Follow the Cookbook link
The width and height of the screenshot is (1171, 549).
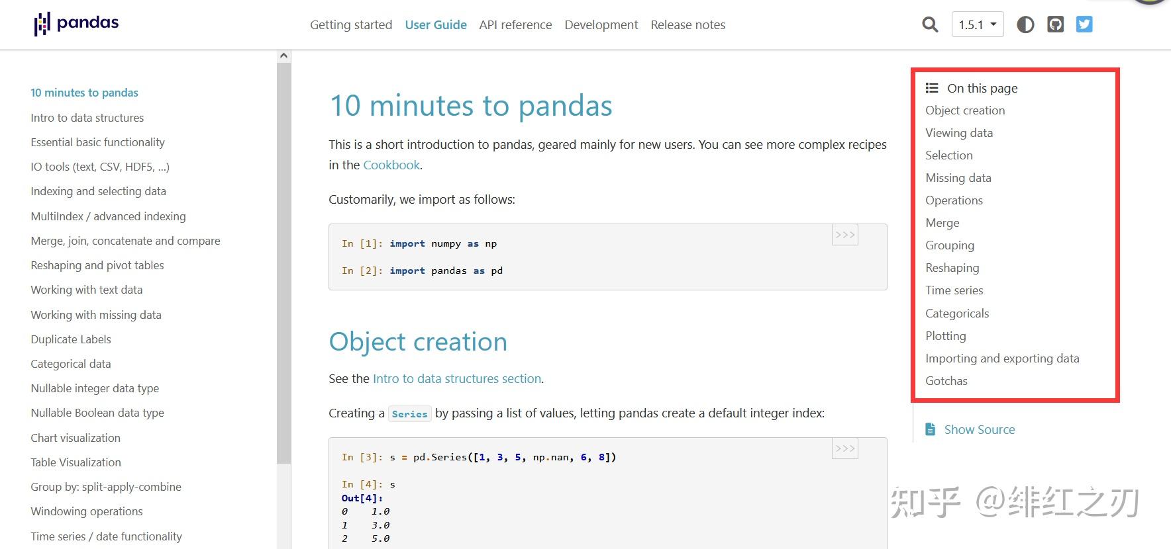[x=391, y=165]
